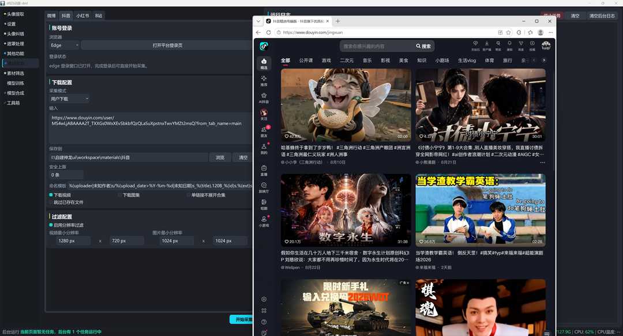Viewport: 623px width, 336px height.
Task: Open the 数字永生 video thumbnail
Action: (x=346, y=210)
